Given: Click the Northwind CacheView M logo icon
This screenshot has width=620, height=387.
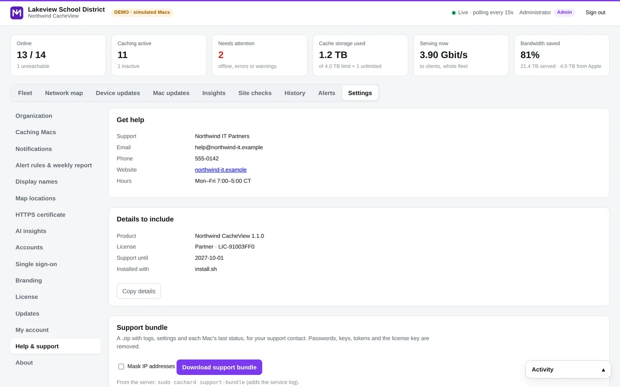Looking at the screenshot, I should (17, 13).
